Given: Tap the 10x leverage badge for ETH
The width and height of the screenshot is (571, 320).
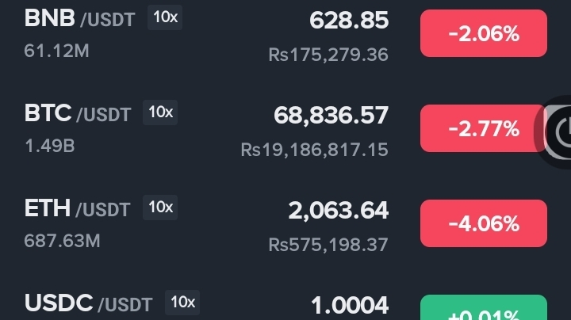Looking at the screenshot, I should [160, 208].
